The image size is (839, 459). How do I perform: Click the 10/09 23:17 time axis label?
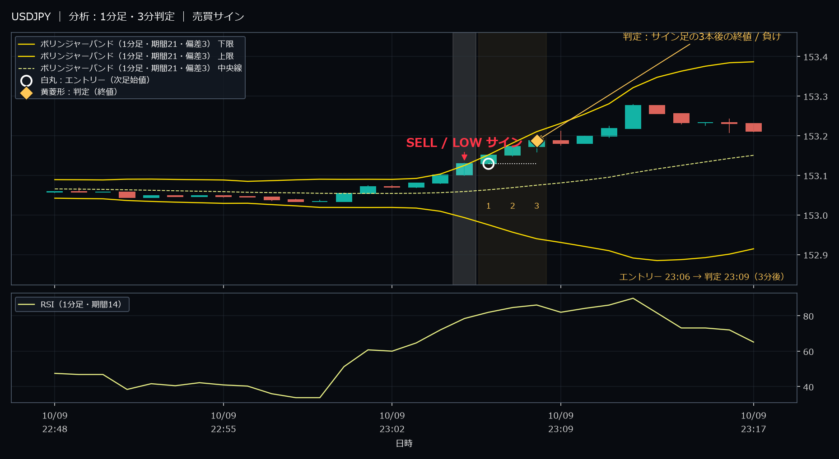[754, 422]
